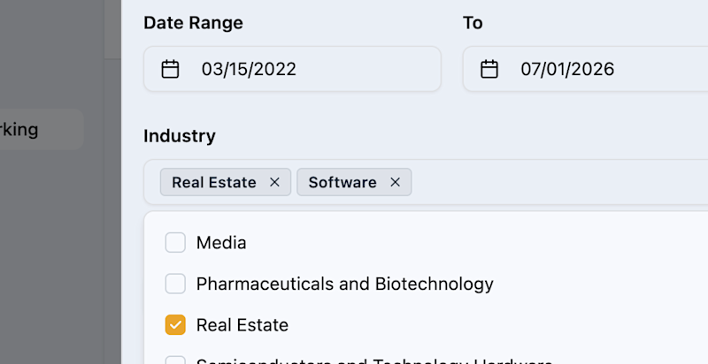Check the Media checkbox
Viewport: 708px width, 364px height.
click(x=175, y=242)
